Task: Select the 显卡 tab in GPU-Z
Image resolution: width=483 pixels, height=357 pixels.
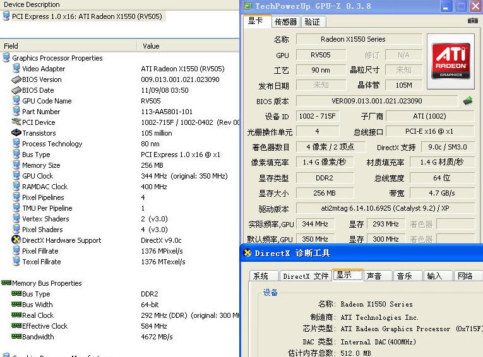Action: click(x=257, y=21)
